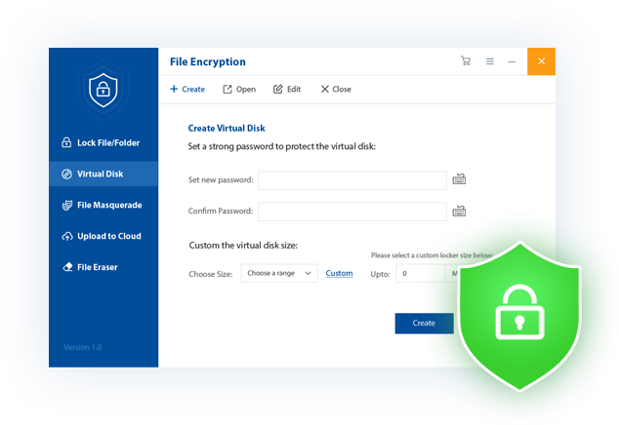Choose Edit in the toolbar

click(287, 89)
